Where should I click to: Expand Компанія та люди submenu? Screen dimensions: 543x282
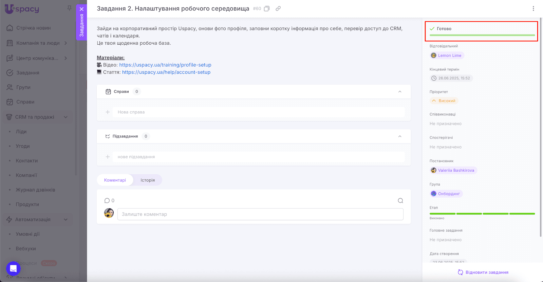tap(66, 43)
